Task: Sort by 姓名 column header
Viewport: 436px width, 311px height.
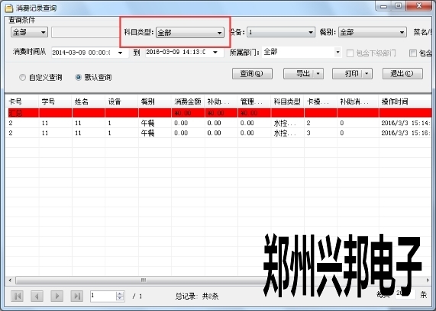Action: (x=89, y=101)
